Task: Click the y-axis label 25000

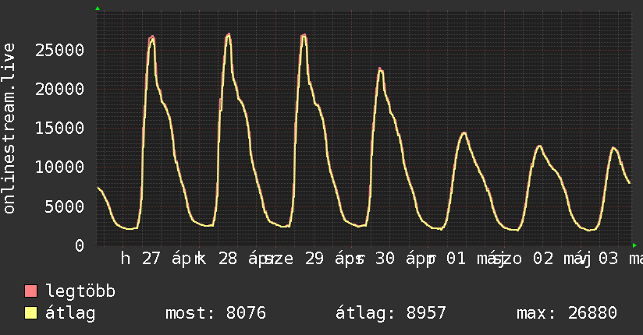Action: point(59,51)
